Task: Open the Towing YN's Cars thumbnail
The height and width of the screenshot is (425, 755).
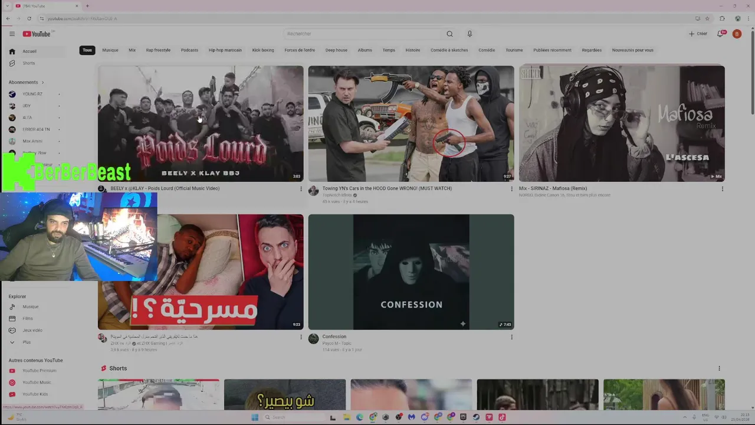Action: point(411,123)
